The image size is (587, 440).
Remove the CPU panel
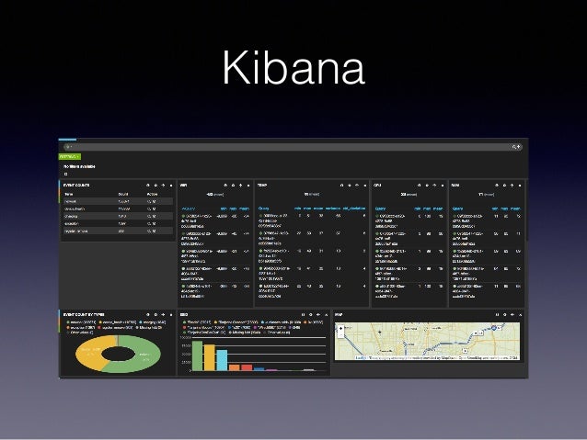coord(443,186)
